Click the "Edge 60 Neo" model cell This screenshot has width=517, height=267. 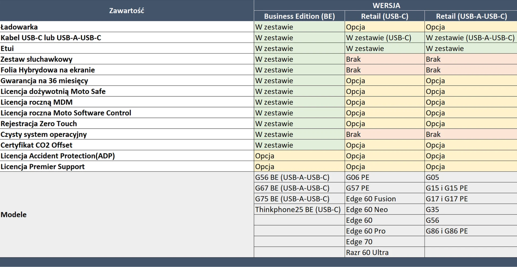(385, 210)
